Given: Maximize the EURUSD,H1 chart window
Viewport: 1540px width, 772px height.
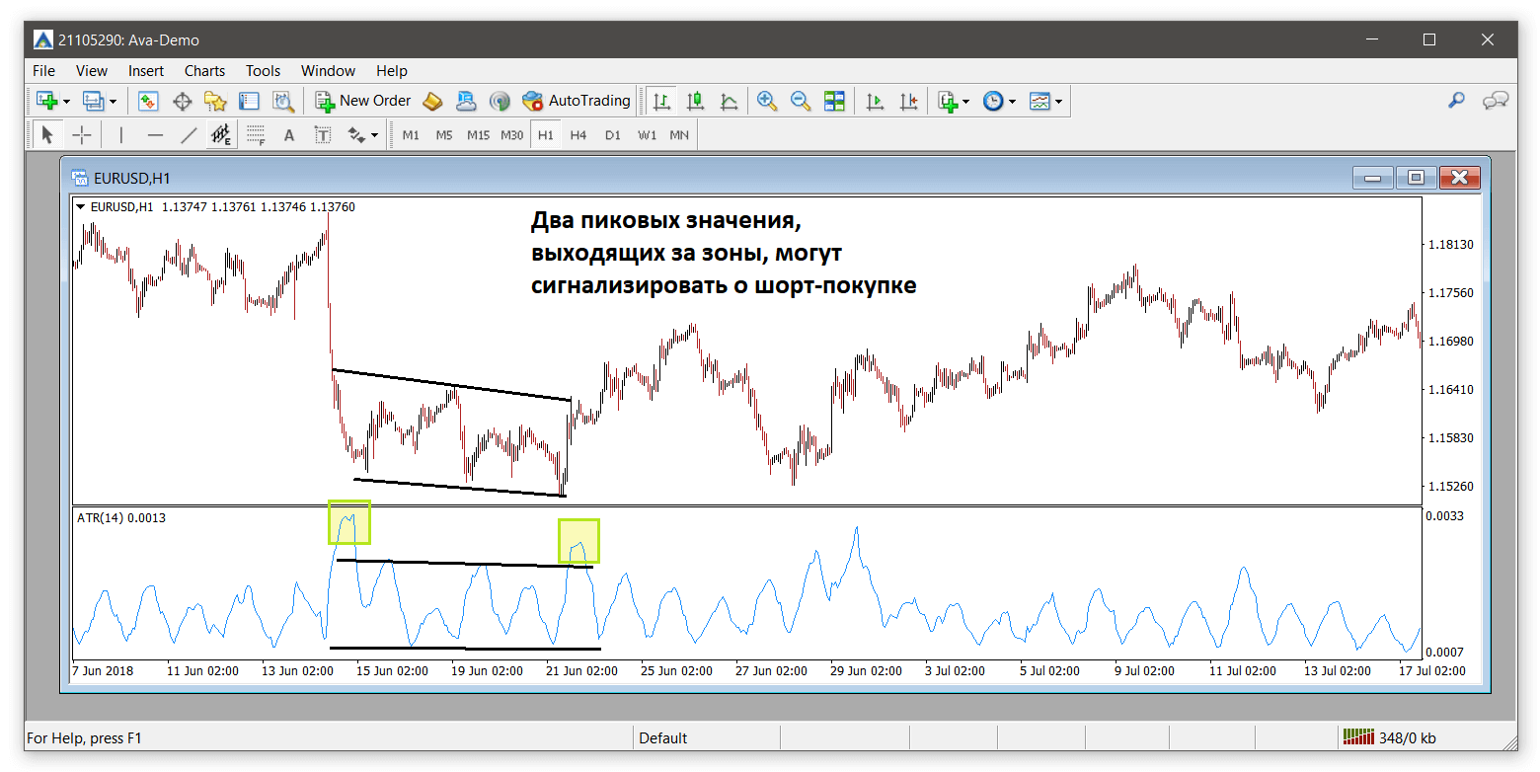Looking at the screenshot, I should [x=1416, y=178].
